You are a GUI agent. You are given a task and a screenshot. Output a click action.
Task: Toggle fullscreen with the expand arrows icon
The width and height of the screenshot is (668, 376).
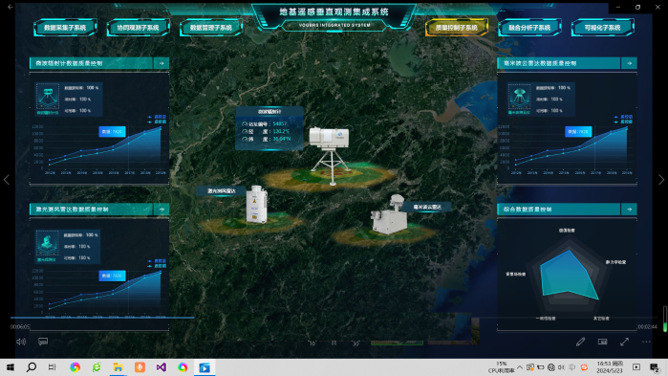[x=625, y=342]
